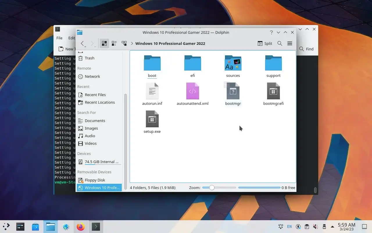Select the autorun.inf file icon
Screen dimensions: 372x233
tap(152, 91)
